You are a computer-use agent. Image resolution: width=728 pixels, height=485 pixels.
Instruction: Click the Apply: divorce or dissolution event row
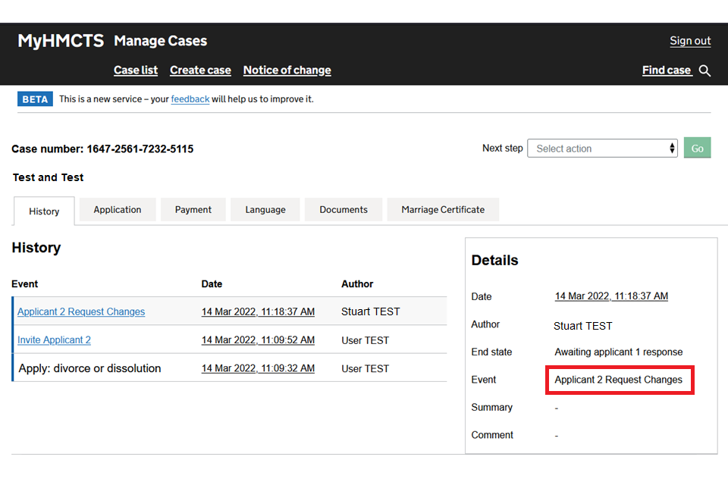click(x=89, y=368)
